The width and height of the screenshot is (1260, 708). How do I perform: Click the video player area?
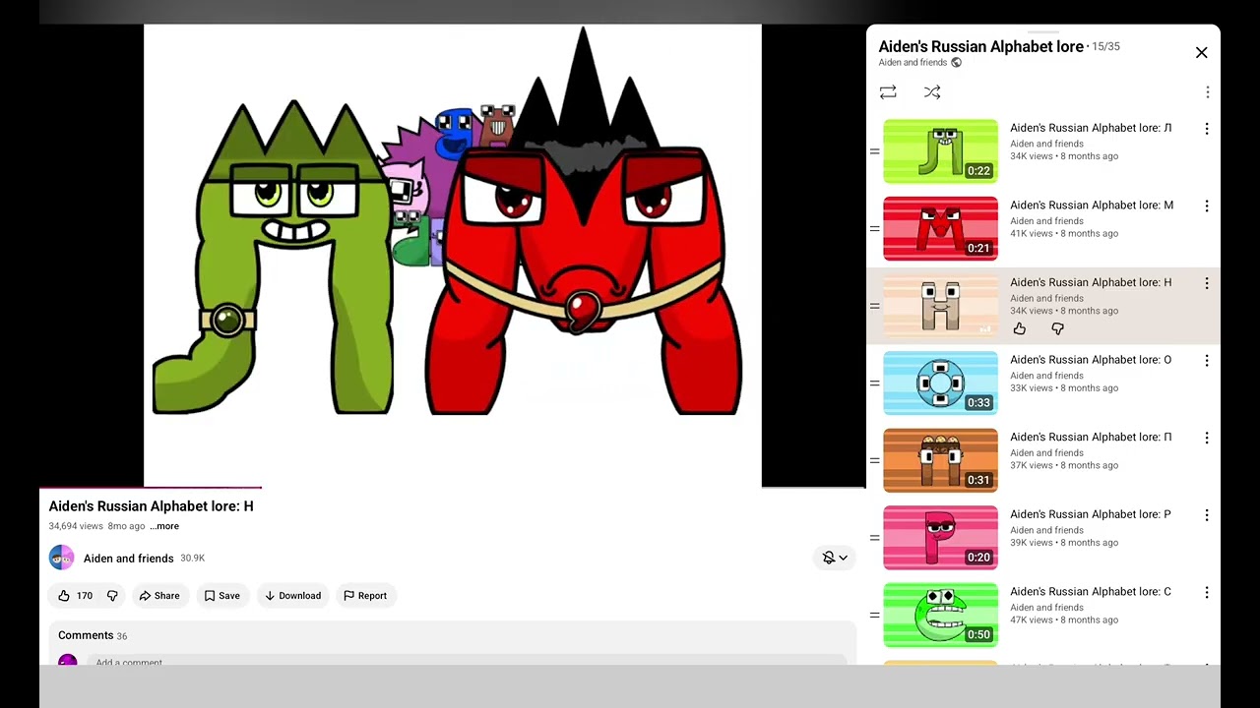coord(453,256)
